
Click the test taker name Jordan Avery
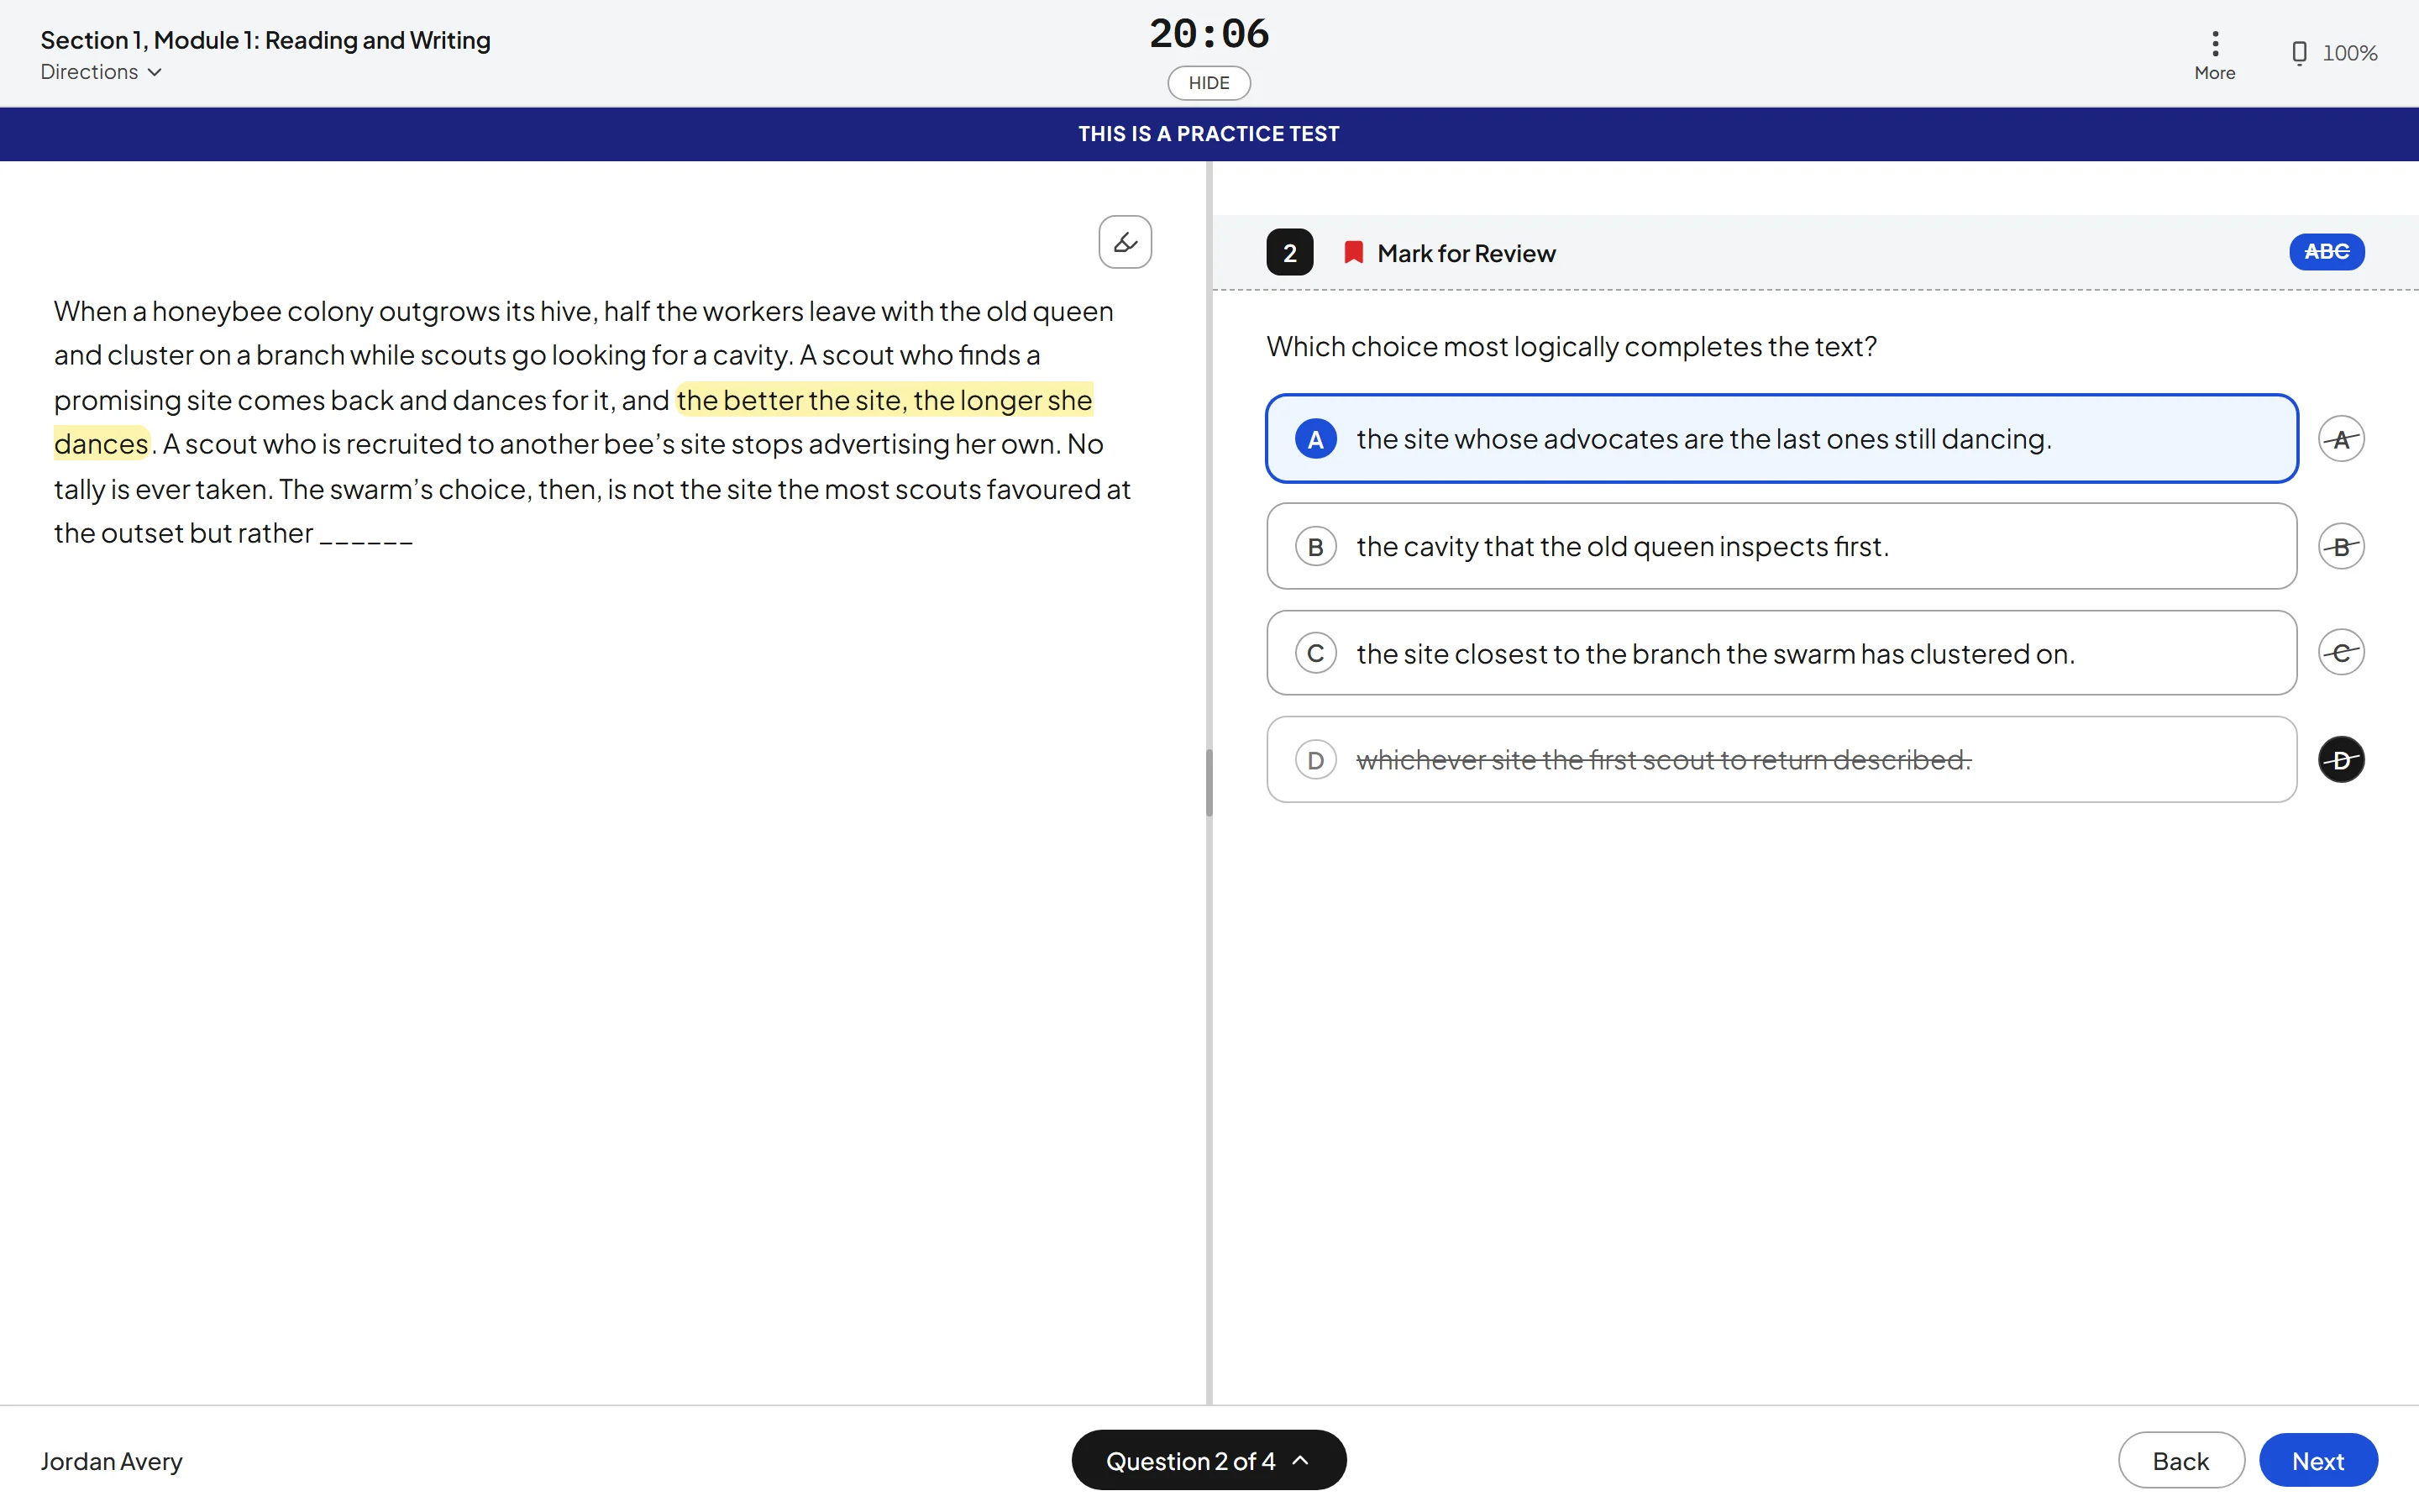tap(112, 1461)
